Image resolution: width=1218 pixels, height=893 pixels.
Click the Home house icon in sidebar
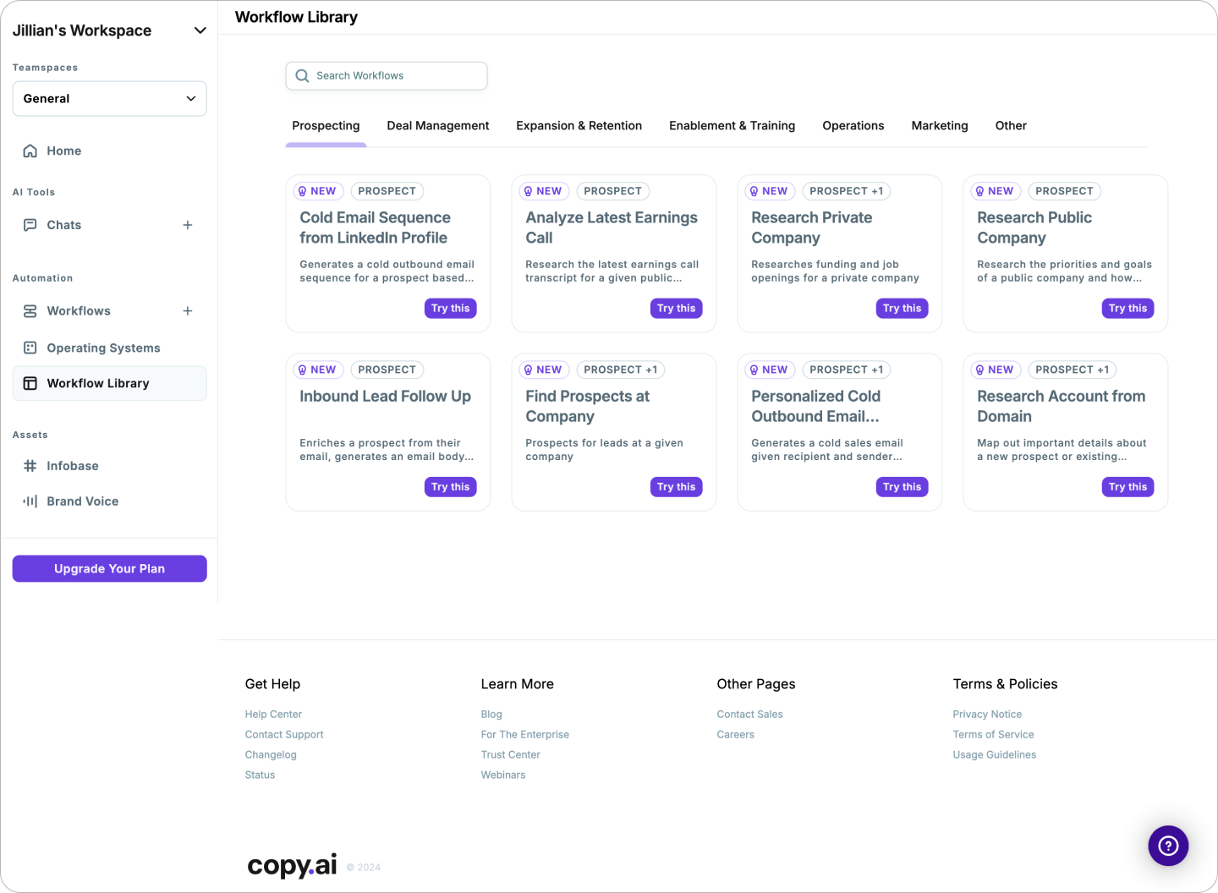(x=30, y=151)
